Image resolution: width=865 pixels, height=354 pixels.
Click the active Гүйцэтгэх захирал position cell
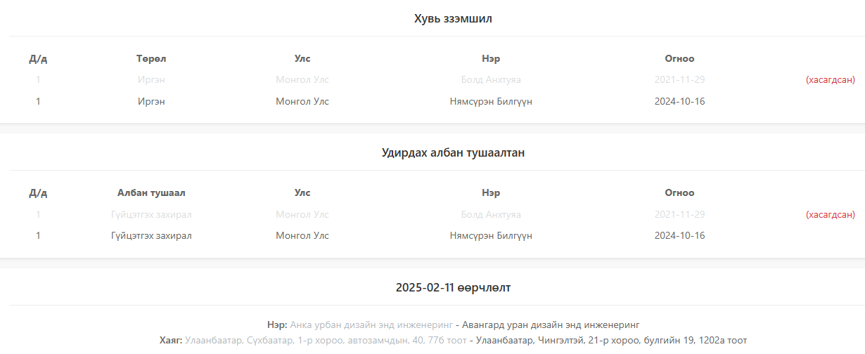(x=151, y=236)
